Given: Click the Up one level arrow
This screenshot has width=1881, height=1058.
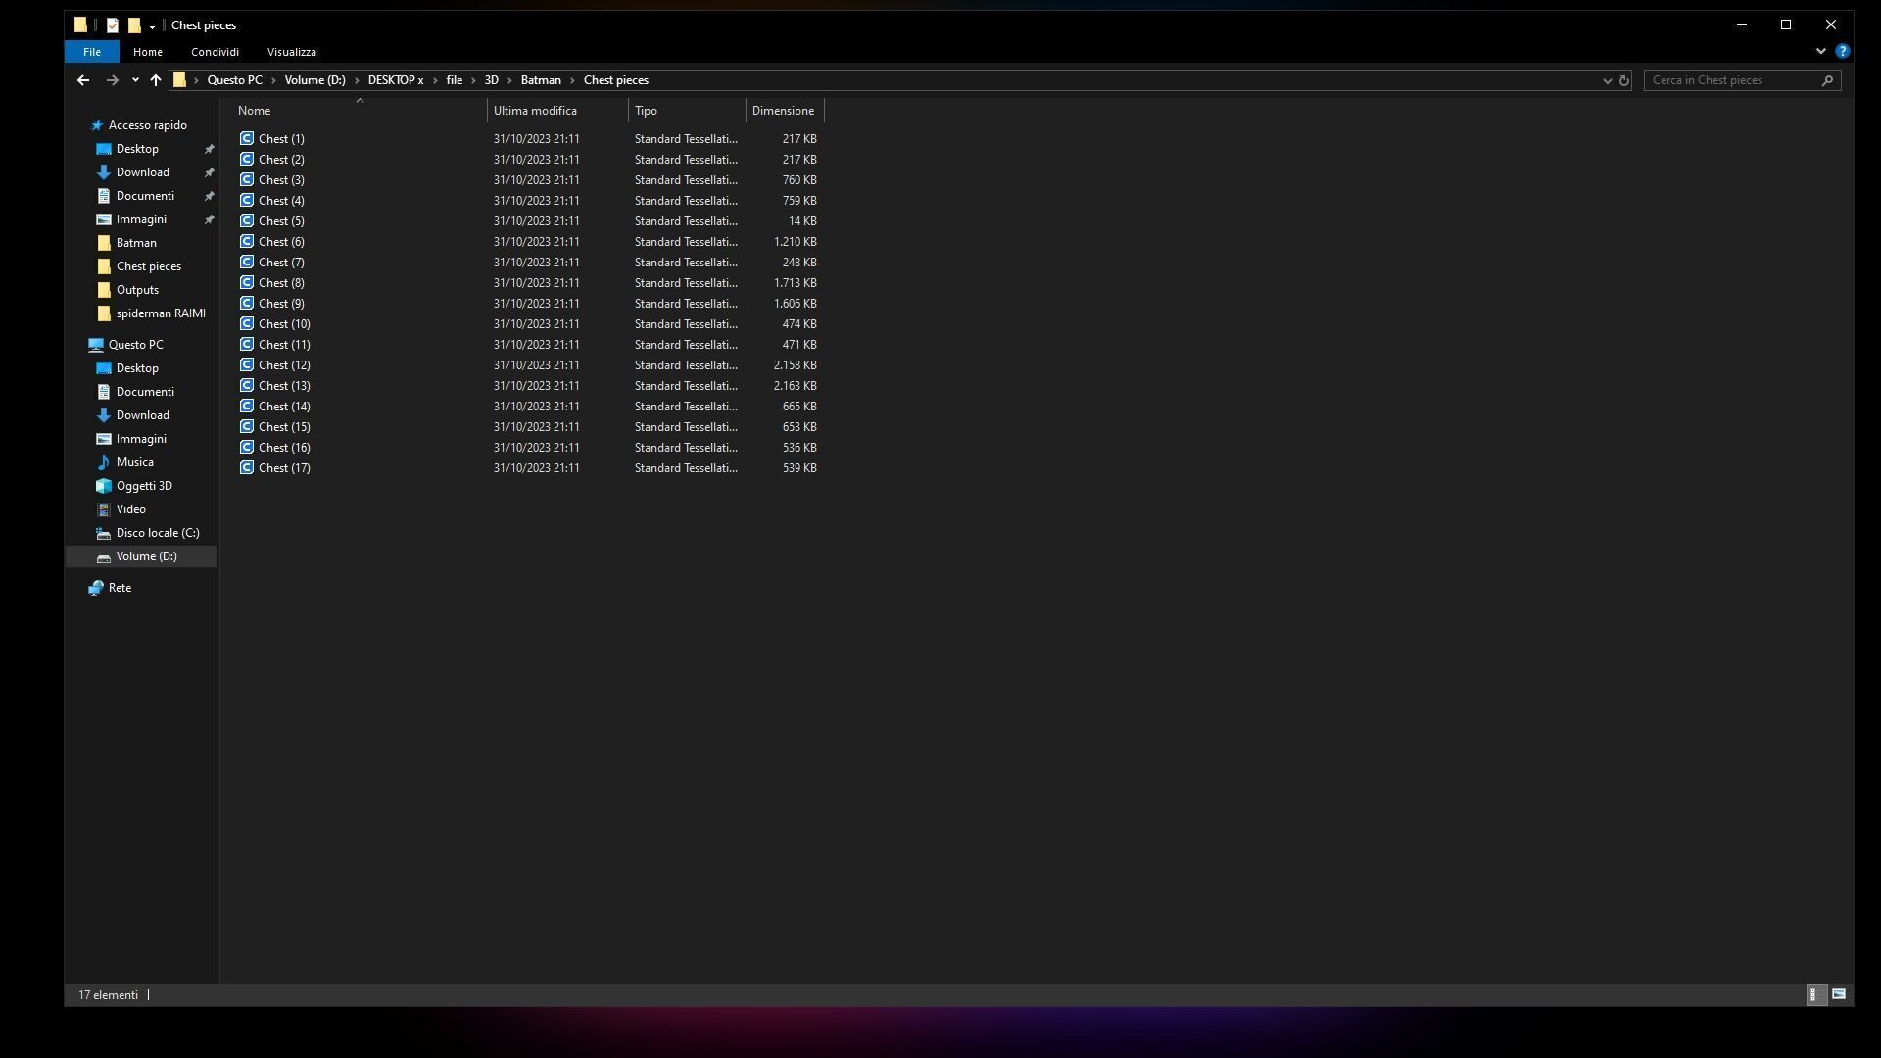Looking at the screenshot, I should point(156,80).
